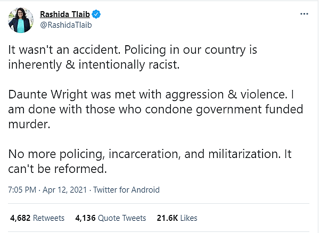Open the 7:05 PM timestamp link
Screen dimensions: 320x233
pyautogui.click(x=23, y=189)
